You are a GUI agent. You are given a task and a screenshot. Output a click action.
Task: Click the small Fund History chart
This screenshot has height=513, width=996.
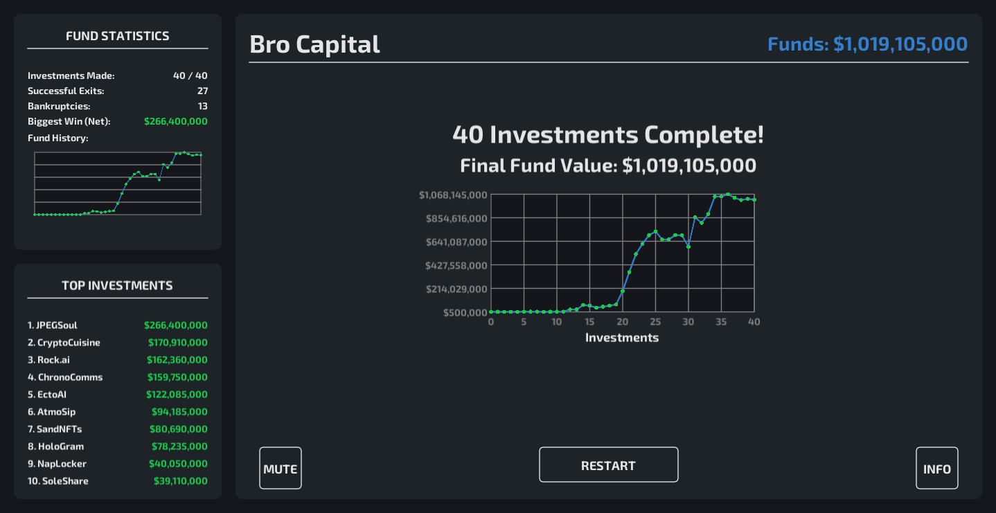pos(118,183)
